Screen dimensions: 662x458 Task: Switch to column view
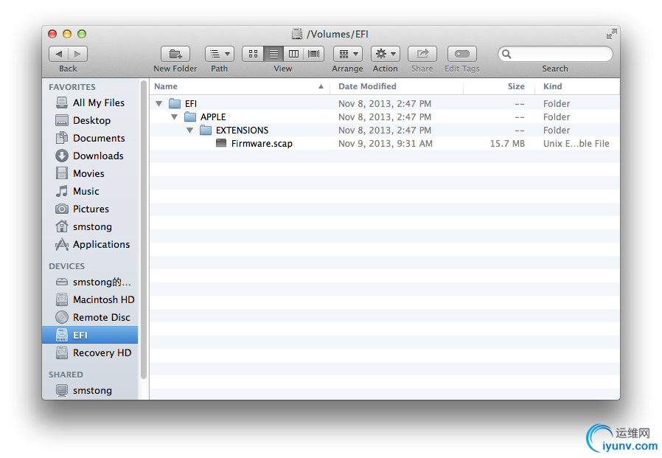[293, 54]
